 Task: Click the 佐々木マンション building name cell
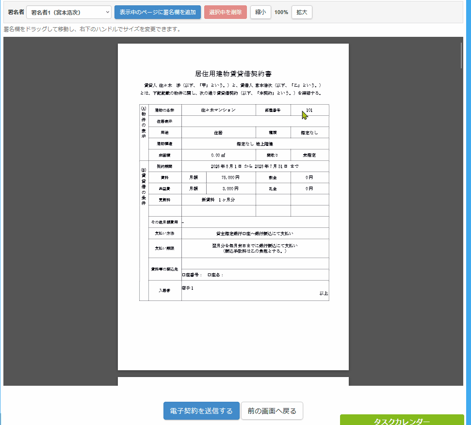218,110
